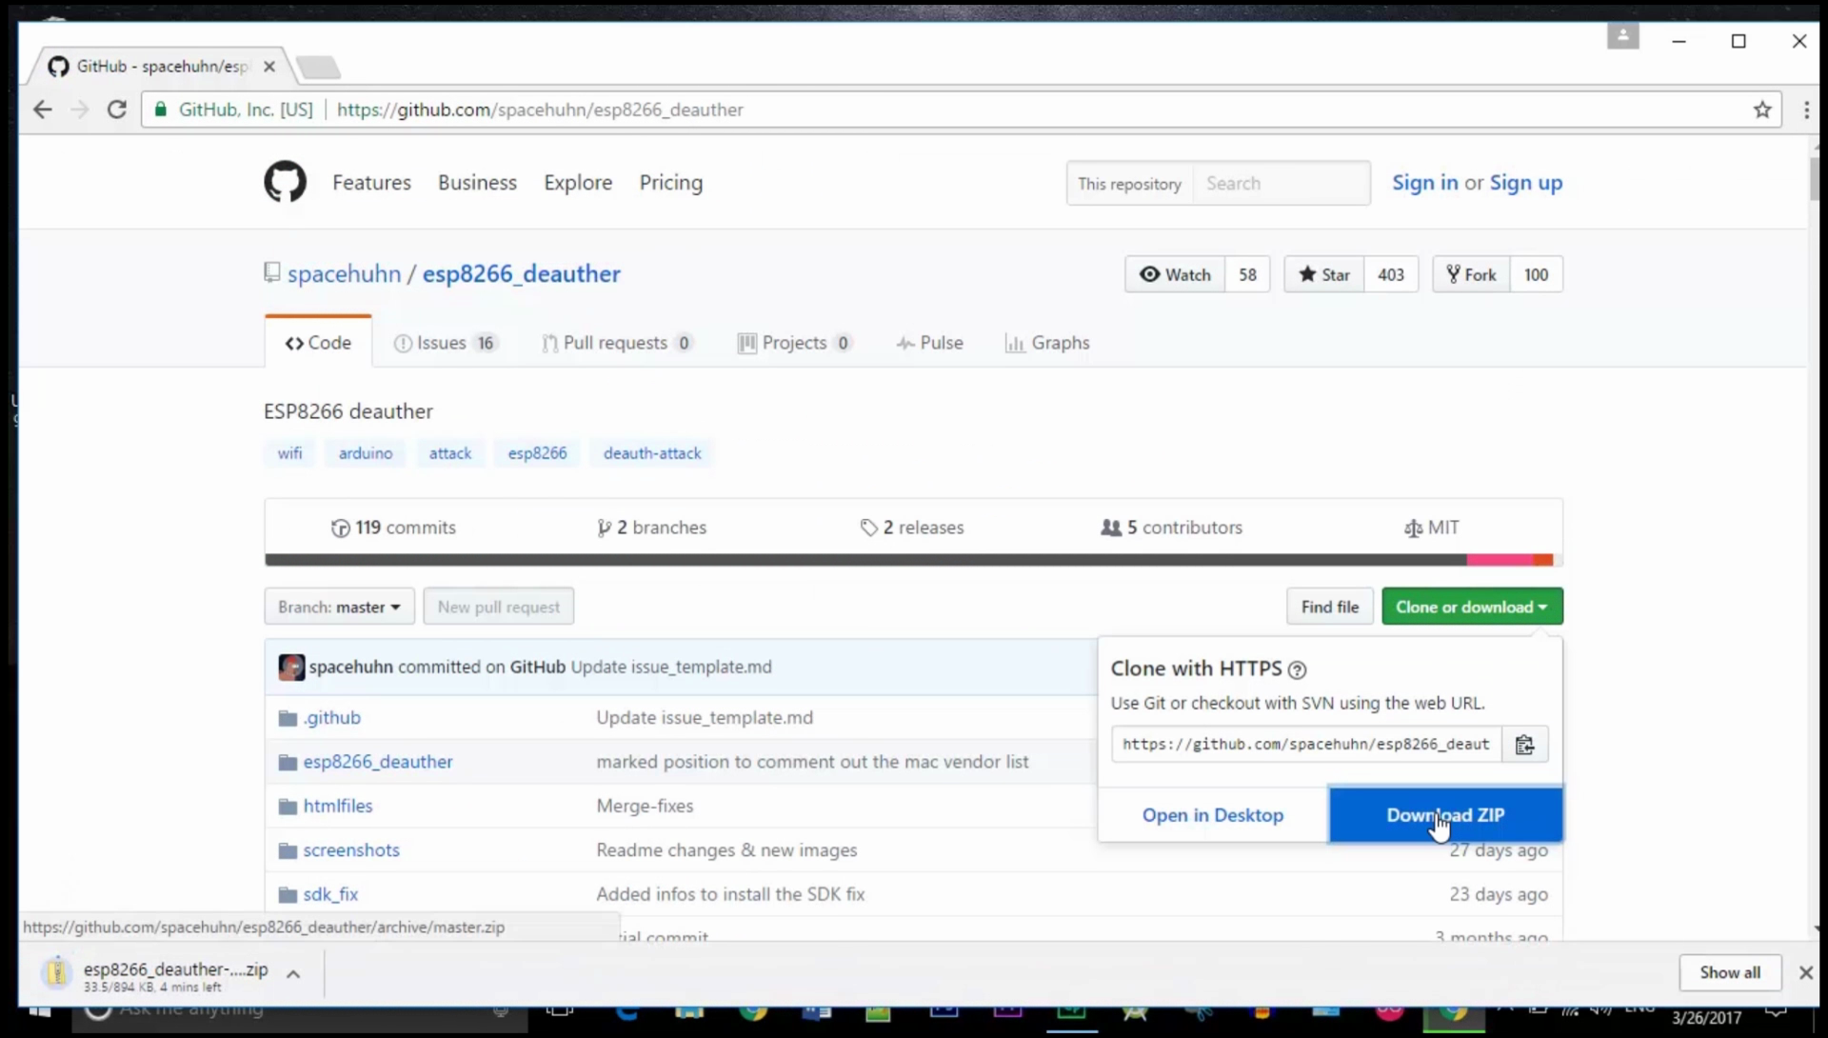
Task: Open the Pull requests tab
Action: click(615, 343)
